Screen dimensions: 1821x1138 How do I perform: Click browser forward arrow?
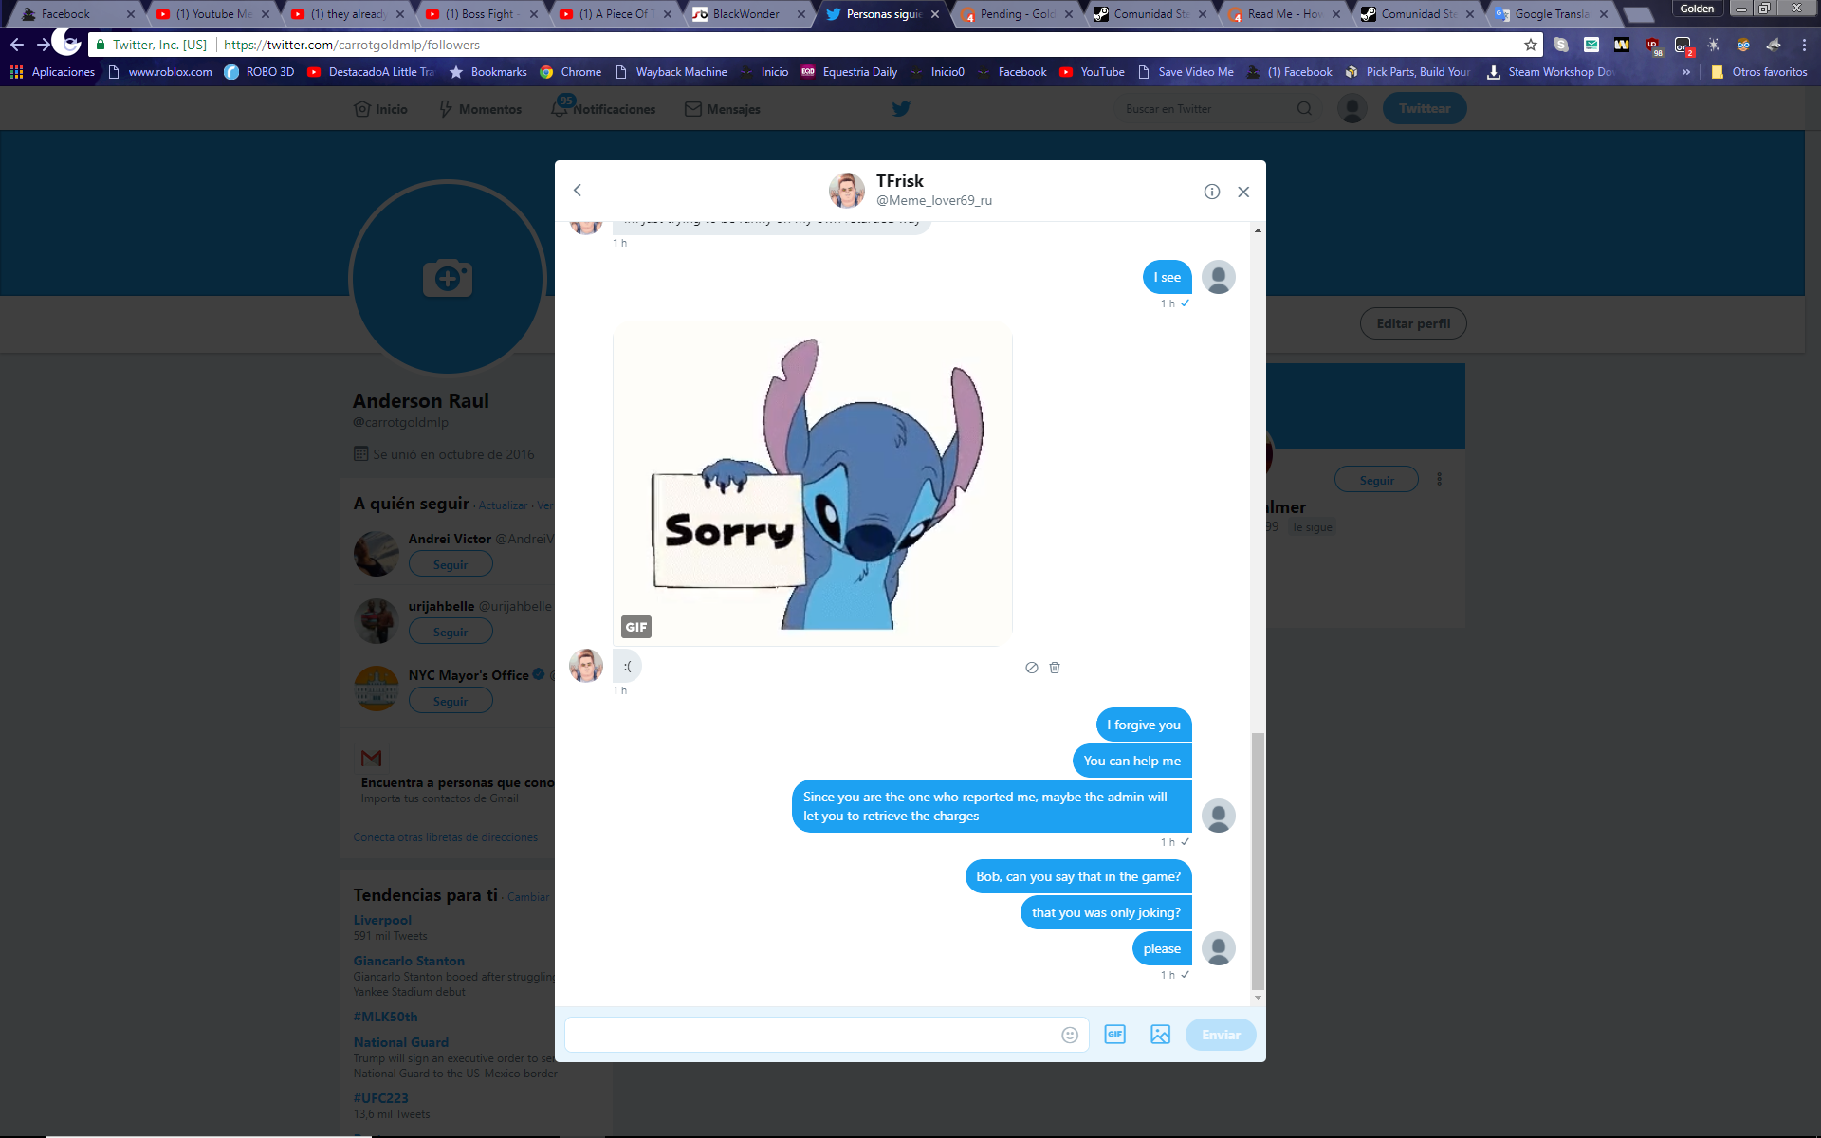(43, 45)
